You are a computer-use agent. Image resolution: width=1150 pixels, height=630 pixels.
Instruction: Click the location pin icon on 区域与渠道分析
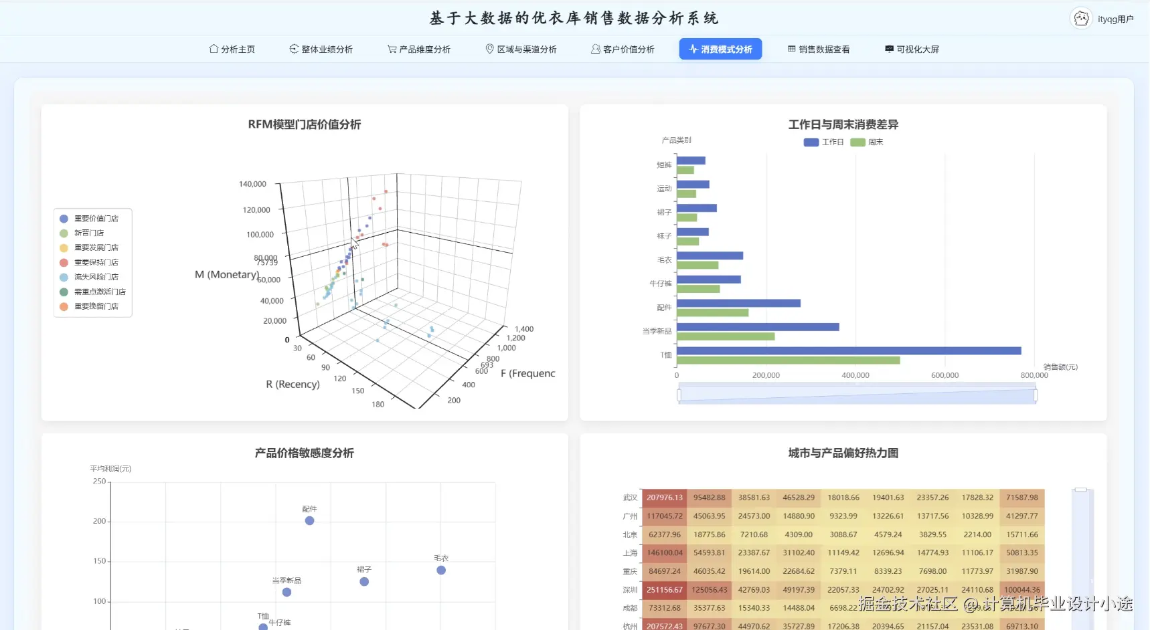tap(489, 48)
